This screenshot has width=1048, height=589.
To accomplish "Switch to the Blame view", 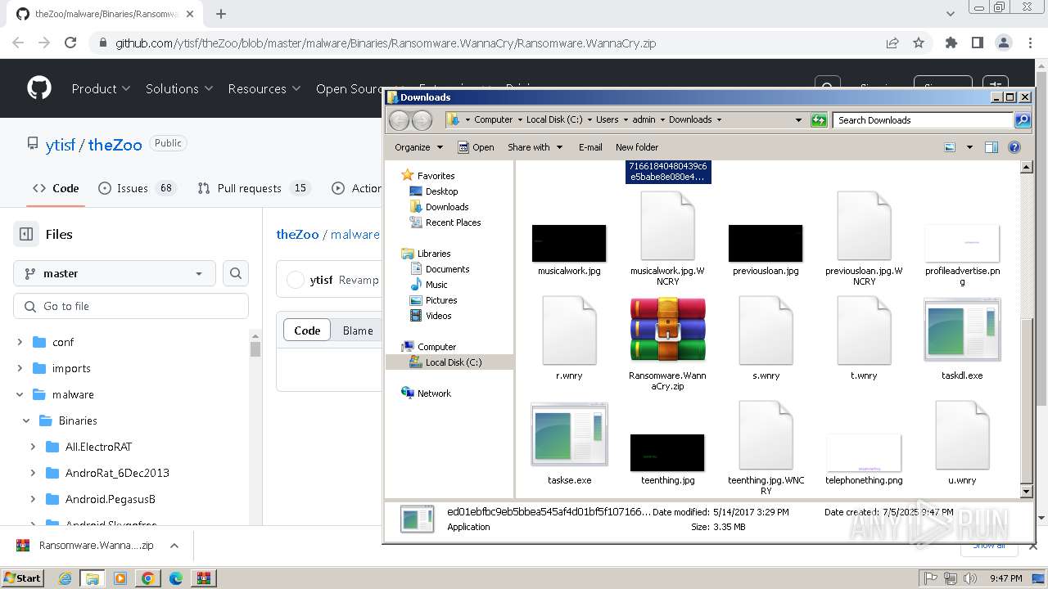I will click(358, 330).
